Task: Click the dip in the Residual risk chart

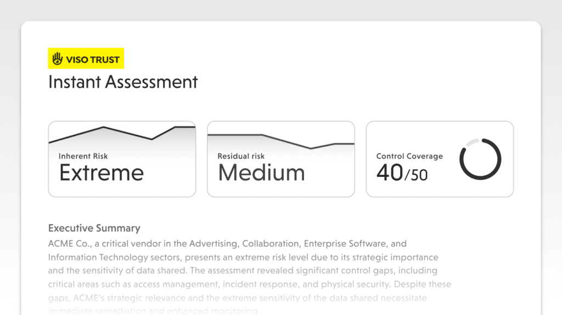Action: coord(311,148)
